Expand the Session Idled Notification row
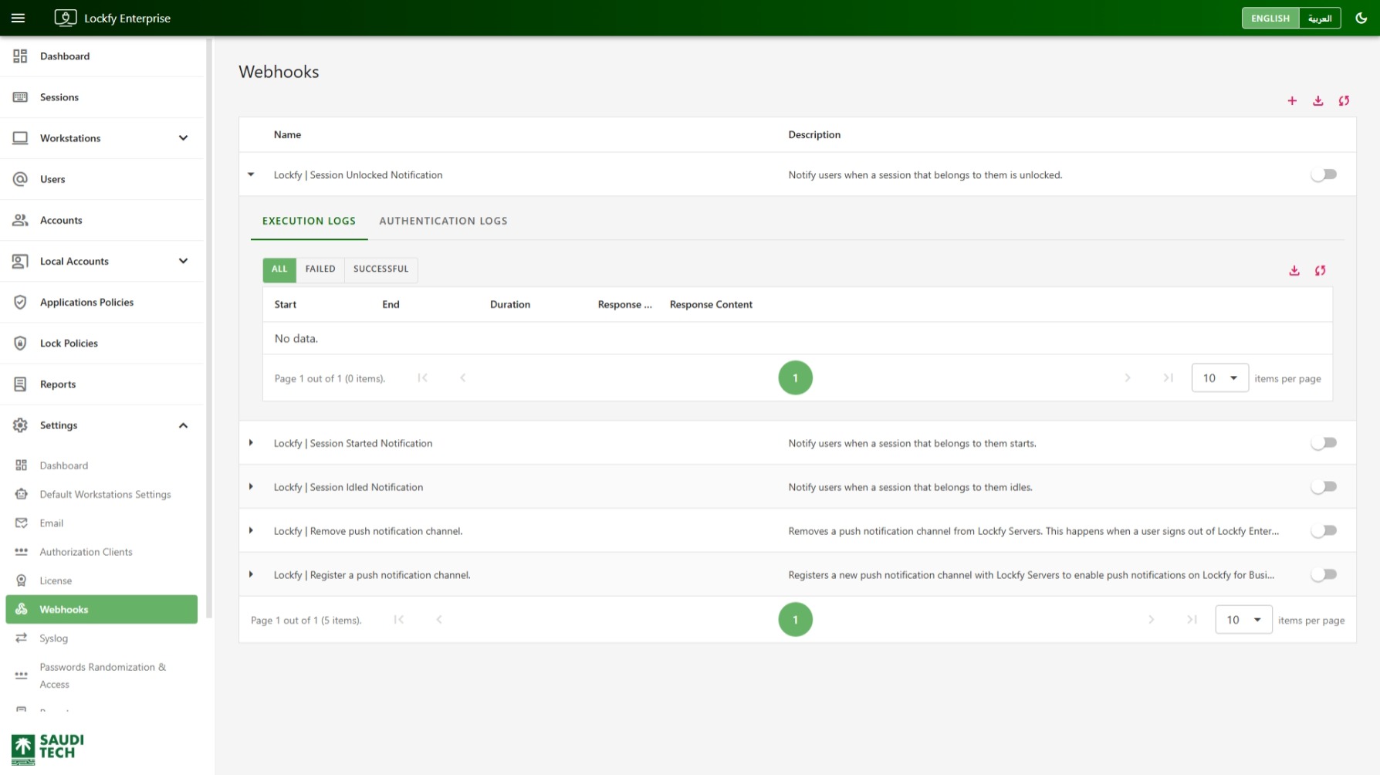 251,487
